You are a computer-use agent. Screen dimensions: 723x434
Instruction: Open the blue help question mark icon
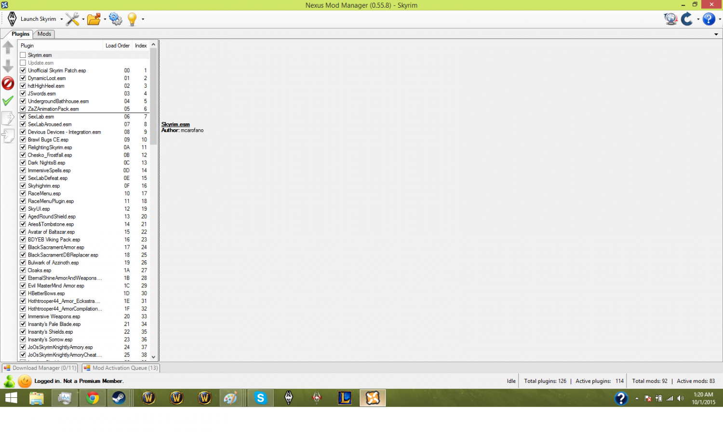709,19
